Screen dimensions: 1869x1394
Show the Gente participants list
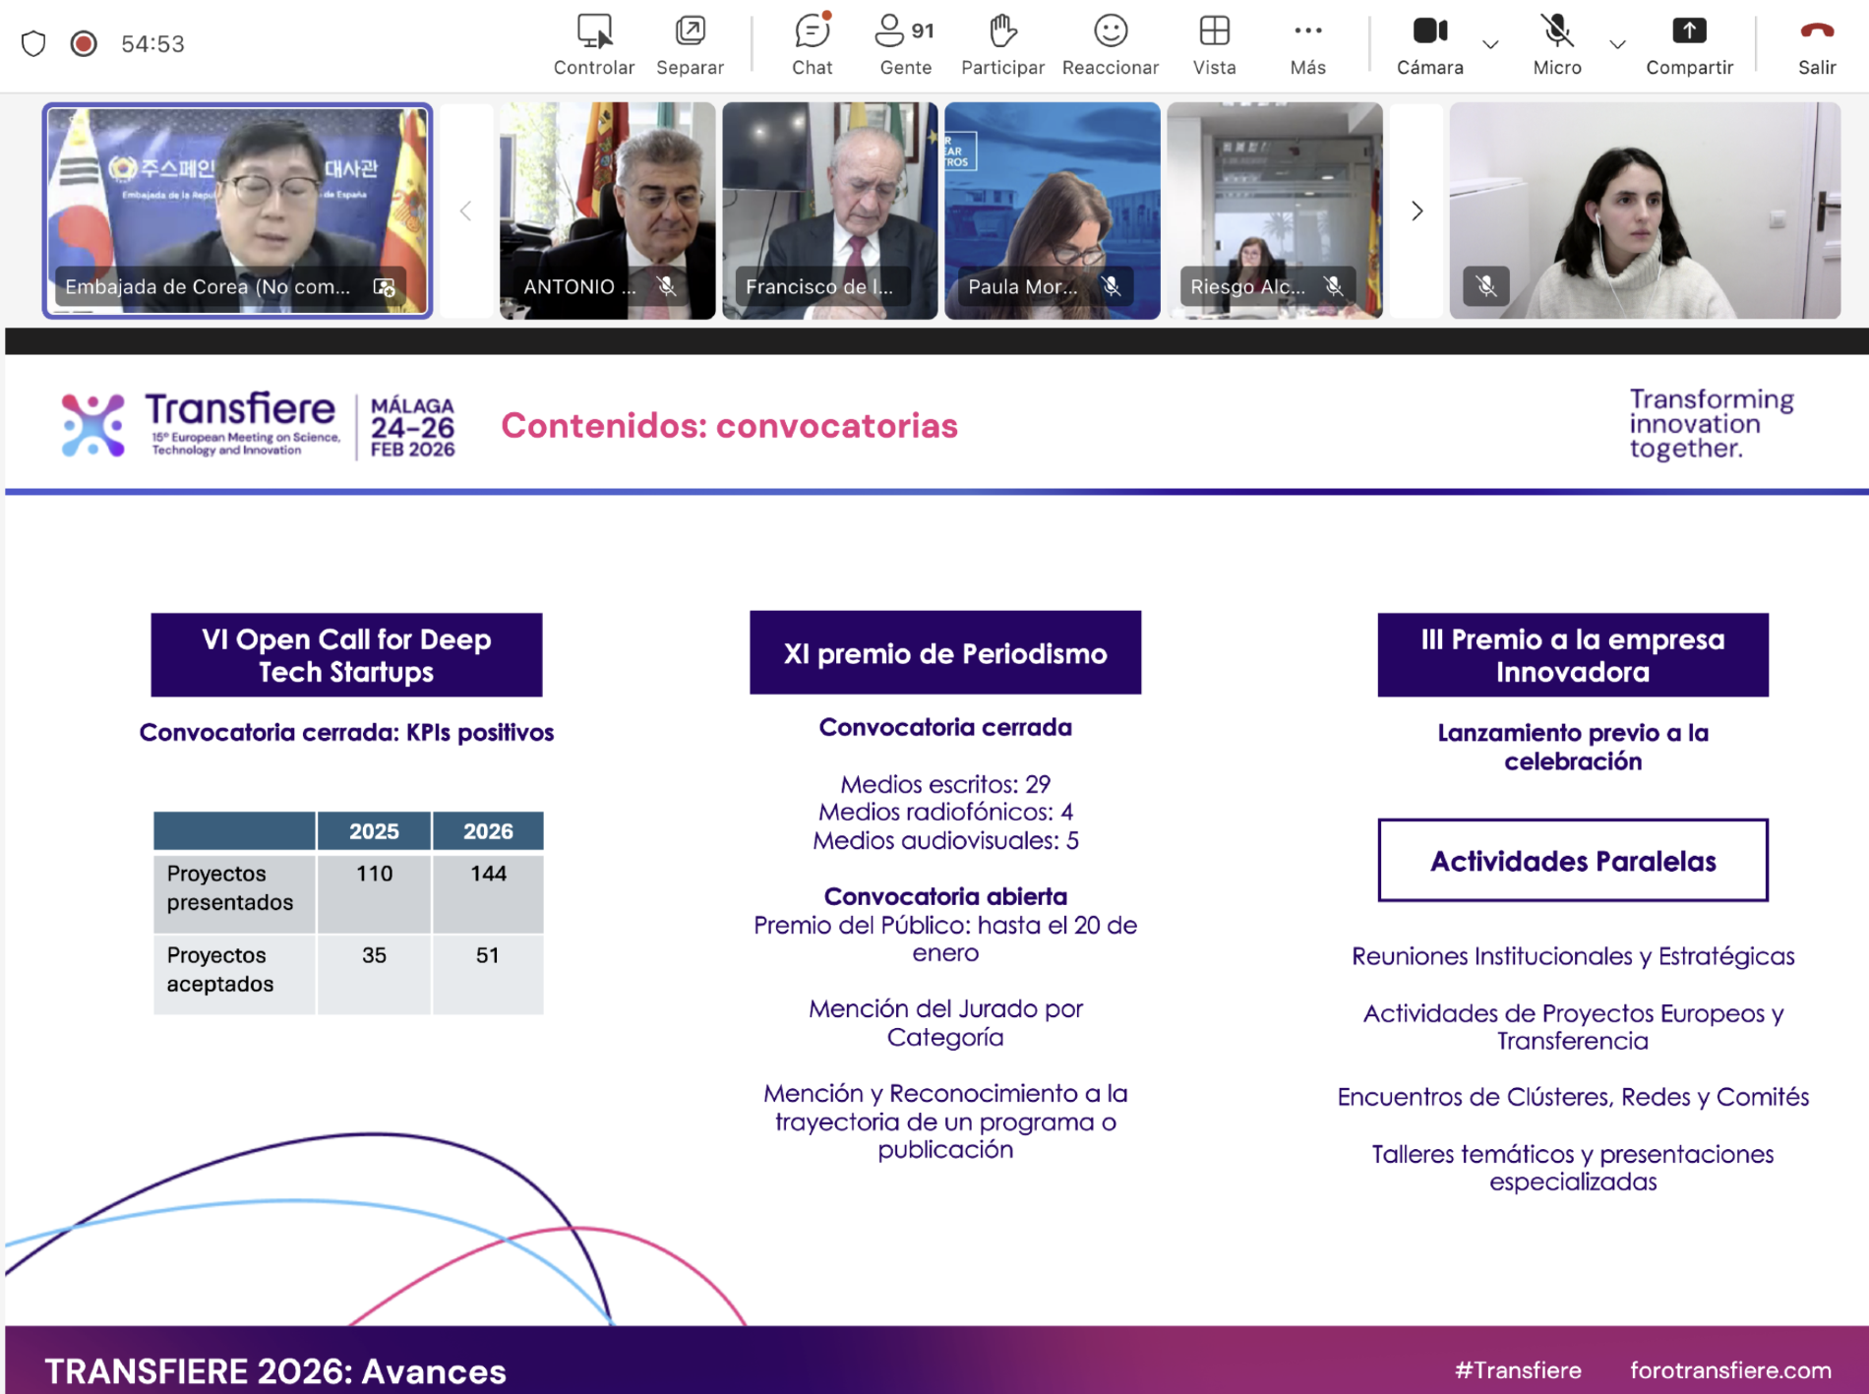(x=904, y=44)
